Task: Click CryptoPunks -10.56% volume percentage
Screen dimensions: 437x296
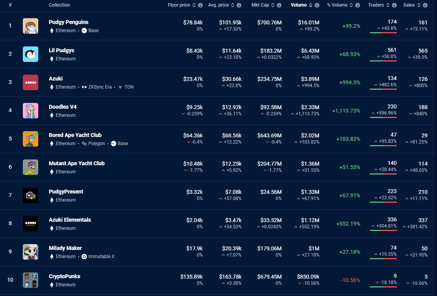Action: pyautogui.click(x=350, y=280)
